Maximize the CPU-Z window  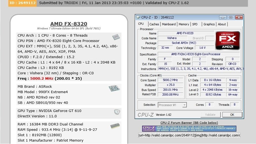click(231, 17)
